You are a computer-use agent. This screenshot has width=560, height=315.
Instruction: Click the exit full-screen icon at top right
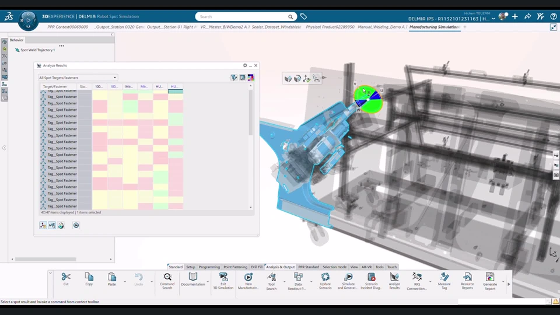tap(553, 27)
